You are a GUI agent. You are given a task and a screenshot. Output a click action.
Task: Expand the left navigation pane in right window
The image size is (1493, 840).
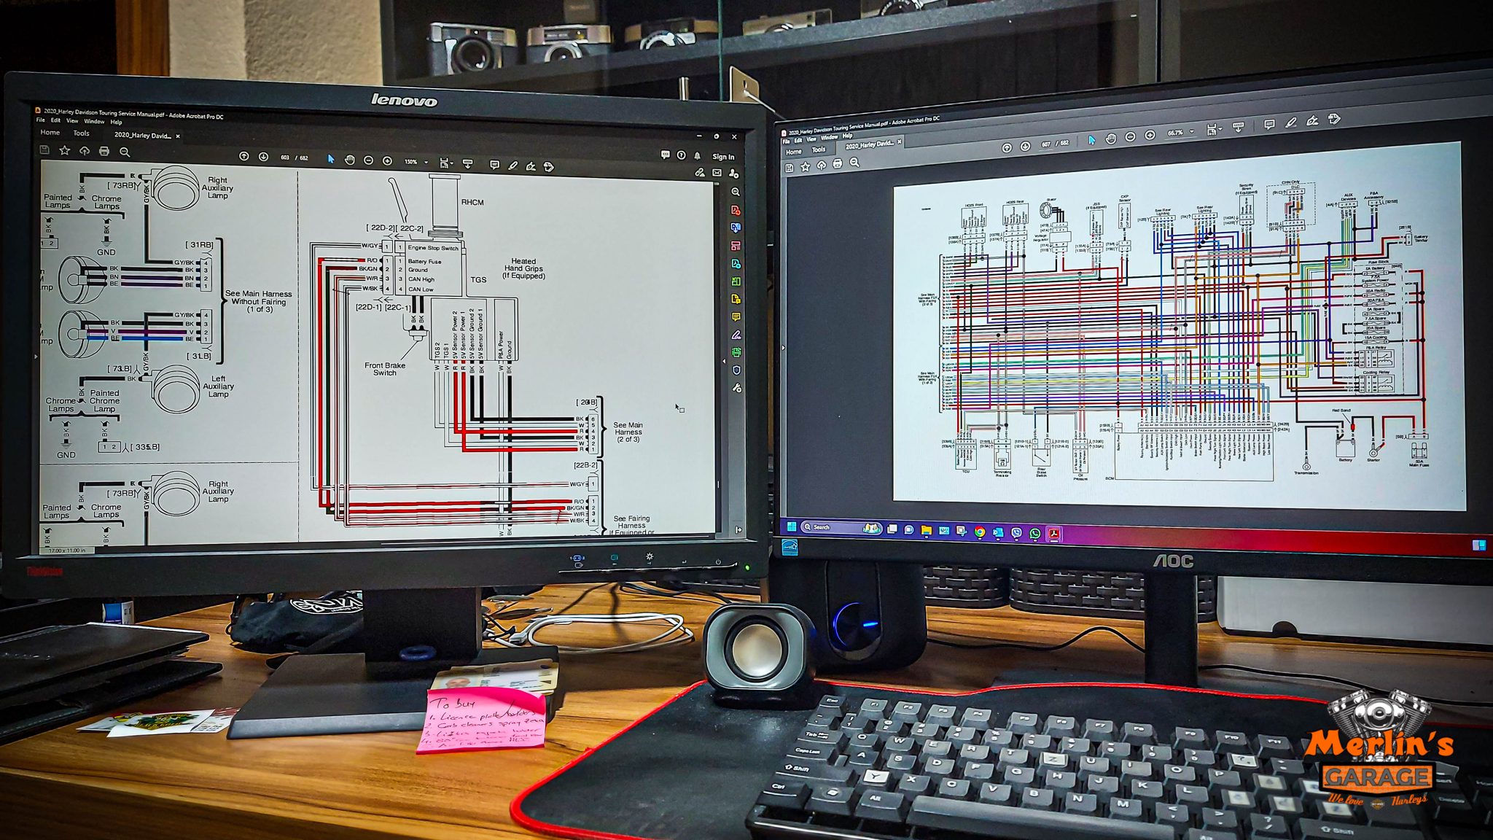(783, 348)
